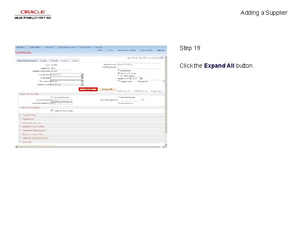Expand the Additional ID Numbers section
The image size is (303, 227).
pyautogui.click(x=20, y=123)
